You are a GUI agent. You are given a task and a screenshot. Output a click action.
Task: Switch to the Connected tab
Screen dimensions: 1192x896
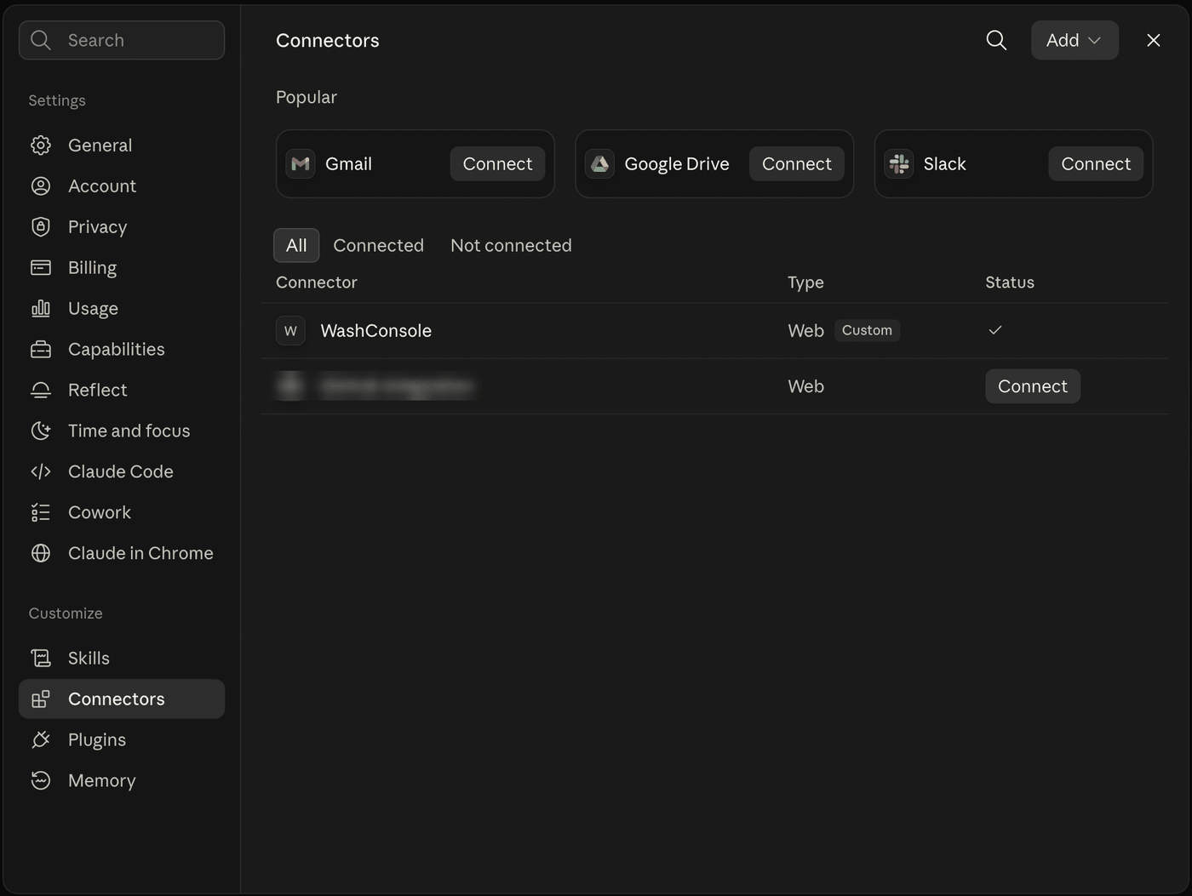click(x=378, y=245)
